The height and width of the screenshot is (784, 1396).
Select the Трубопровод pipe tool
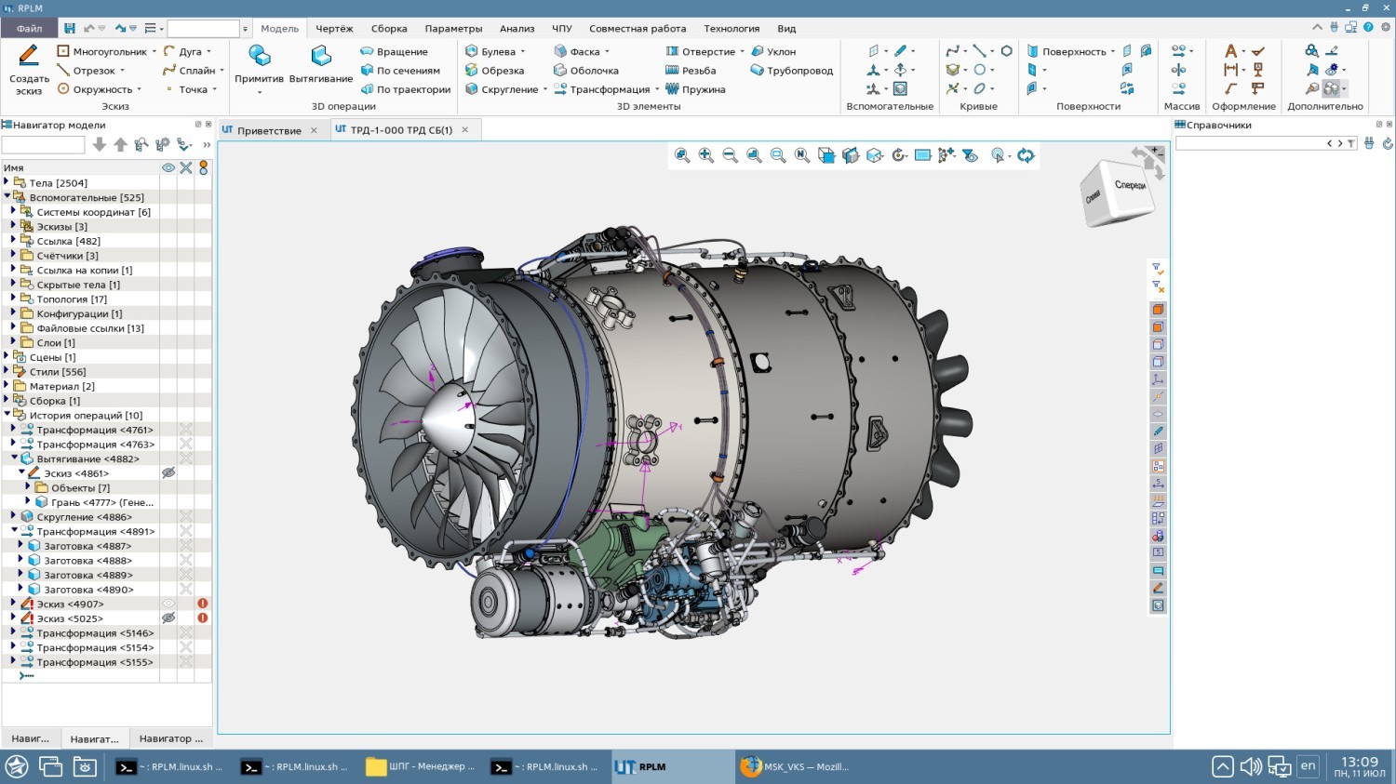tap(792, 71)
